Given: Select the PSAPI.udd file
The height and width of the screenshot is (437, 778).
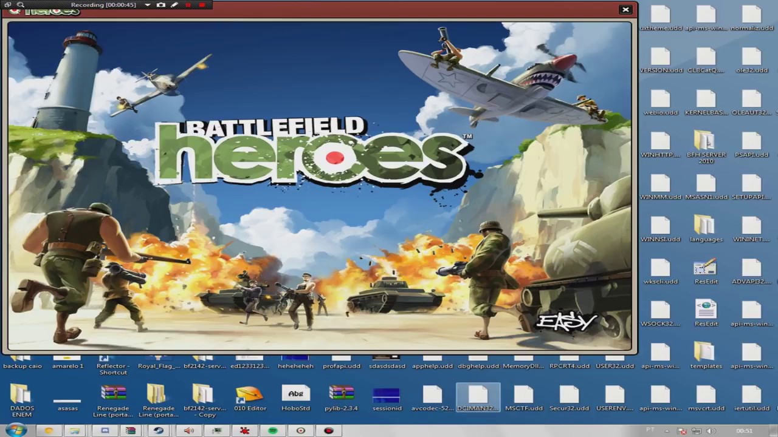Looking at the screenshot, I should pyautogui.click(x=751, y=145).
